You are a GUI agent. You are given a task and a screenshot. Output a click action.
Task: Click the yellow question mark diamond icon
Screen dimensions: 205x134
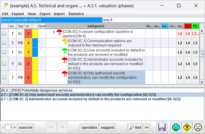187,127
